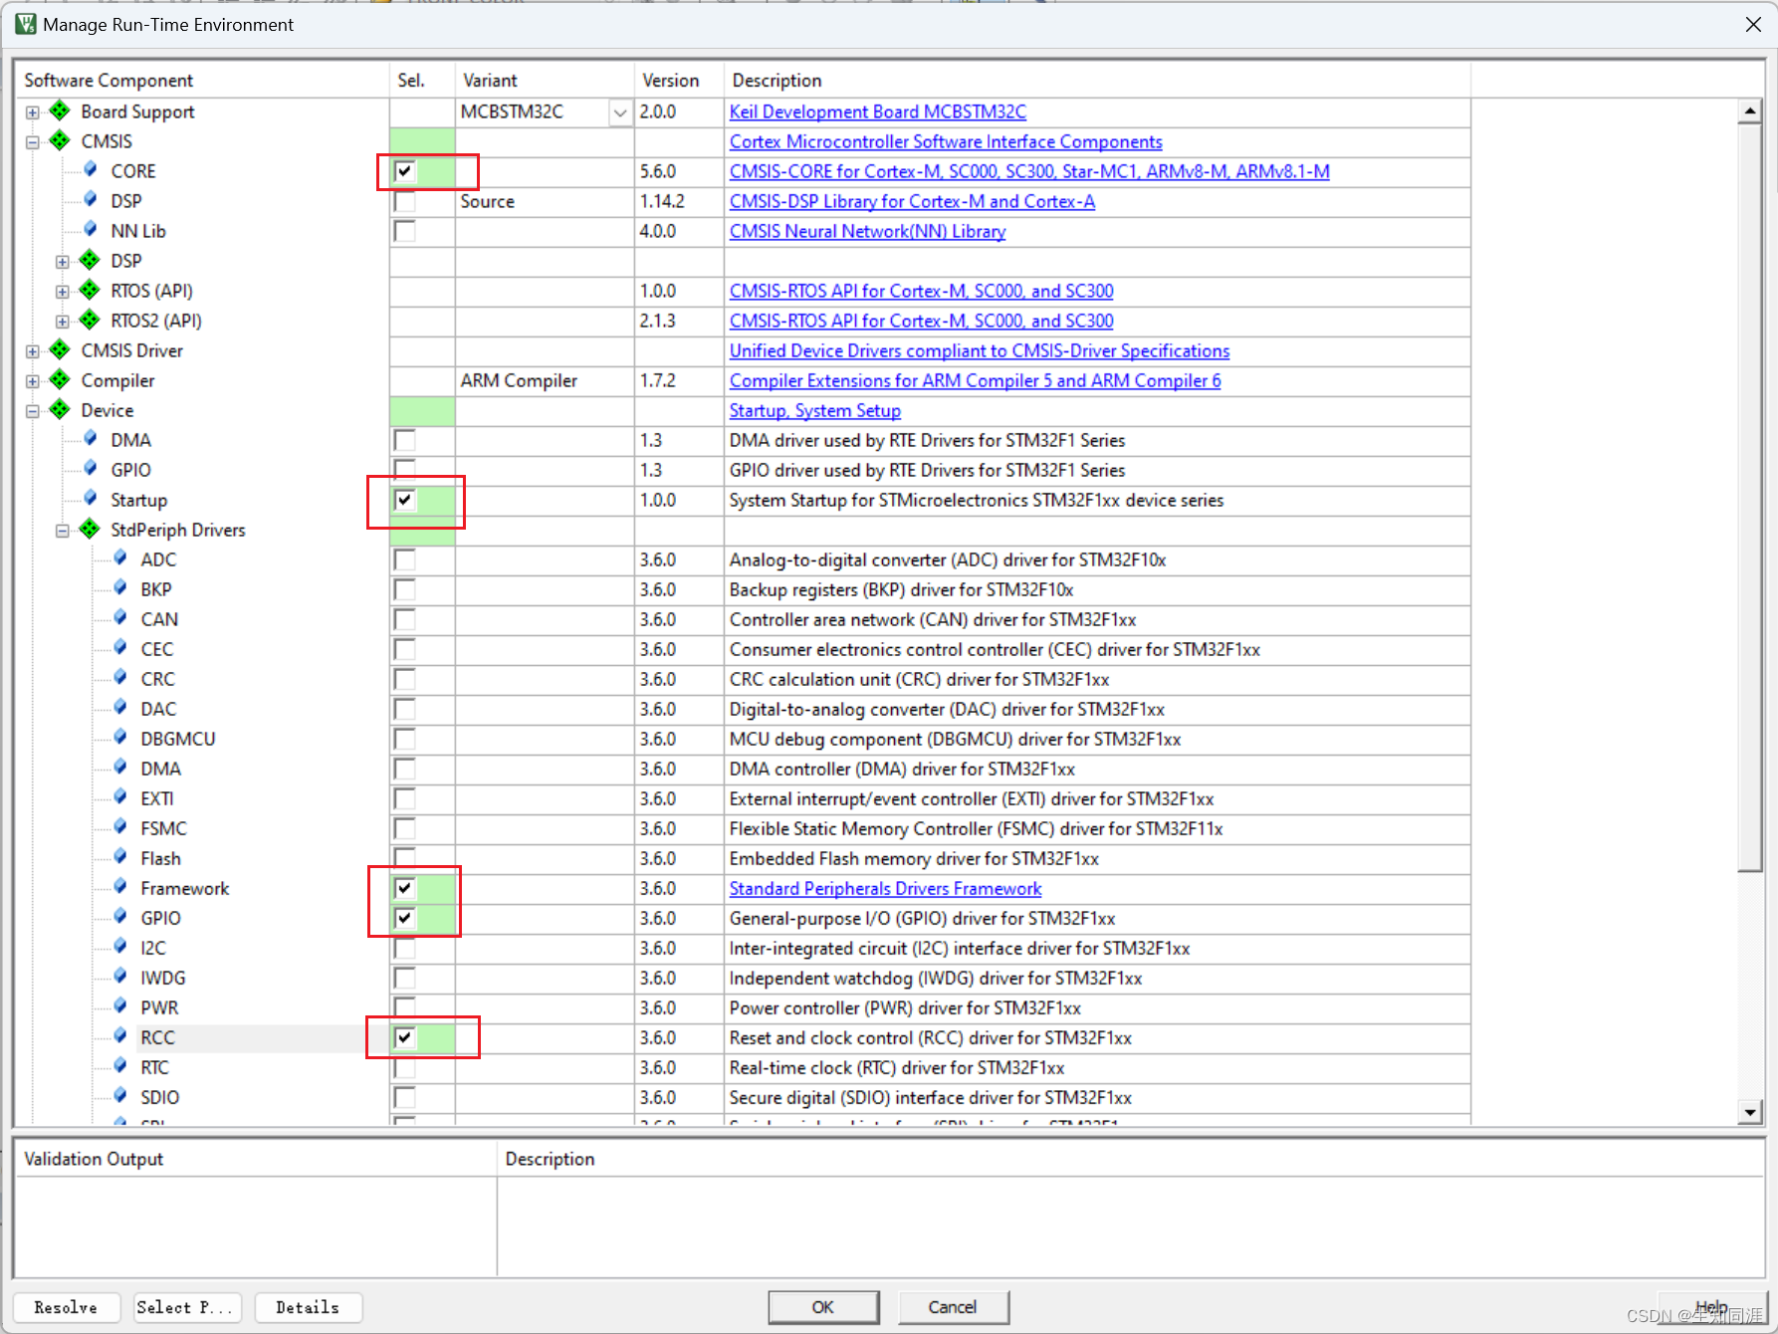Image resolution: width=1778 pixels, height=1334 pixels.
Task: Expand the RTOS2 (API) tree node
Action: [x=62, y=321]
